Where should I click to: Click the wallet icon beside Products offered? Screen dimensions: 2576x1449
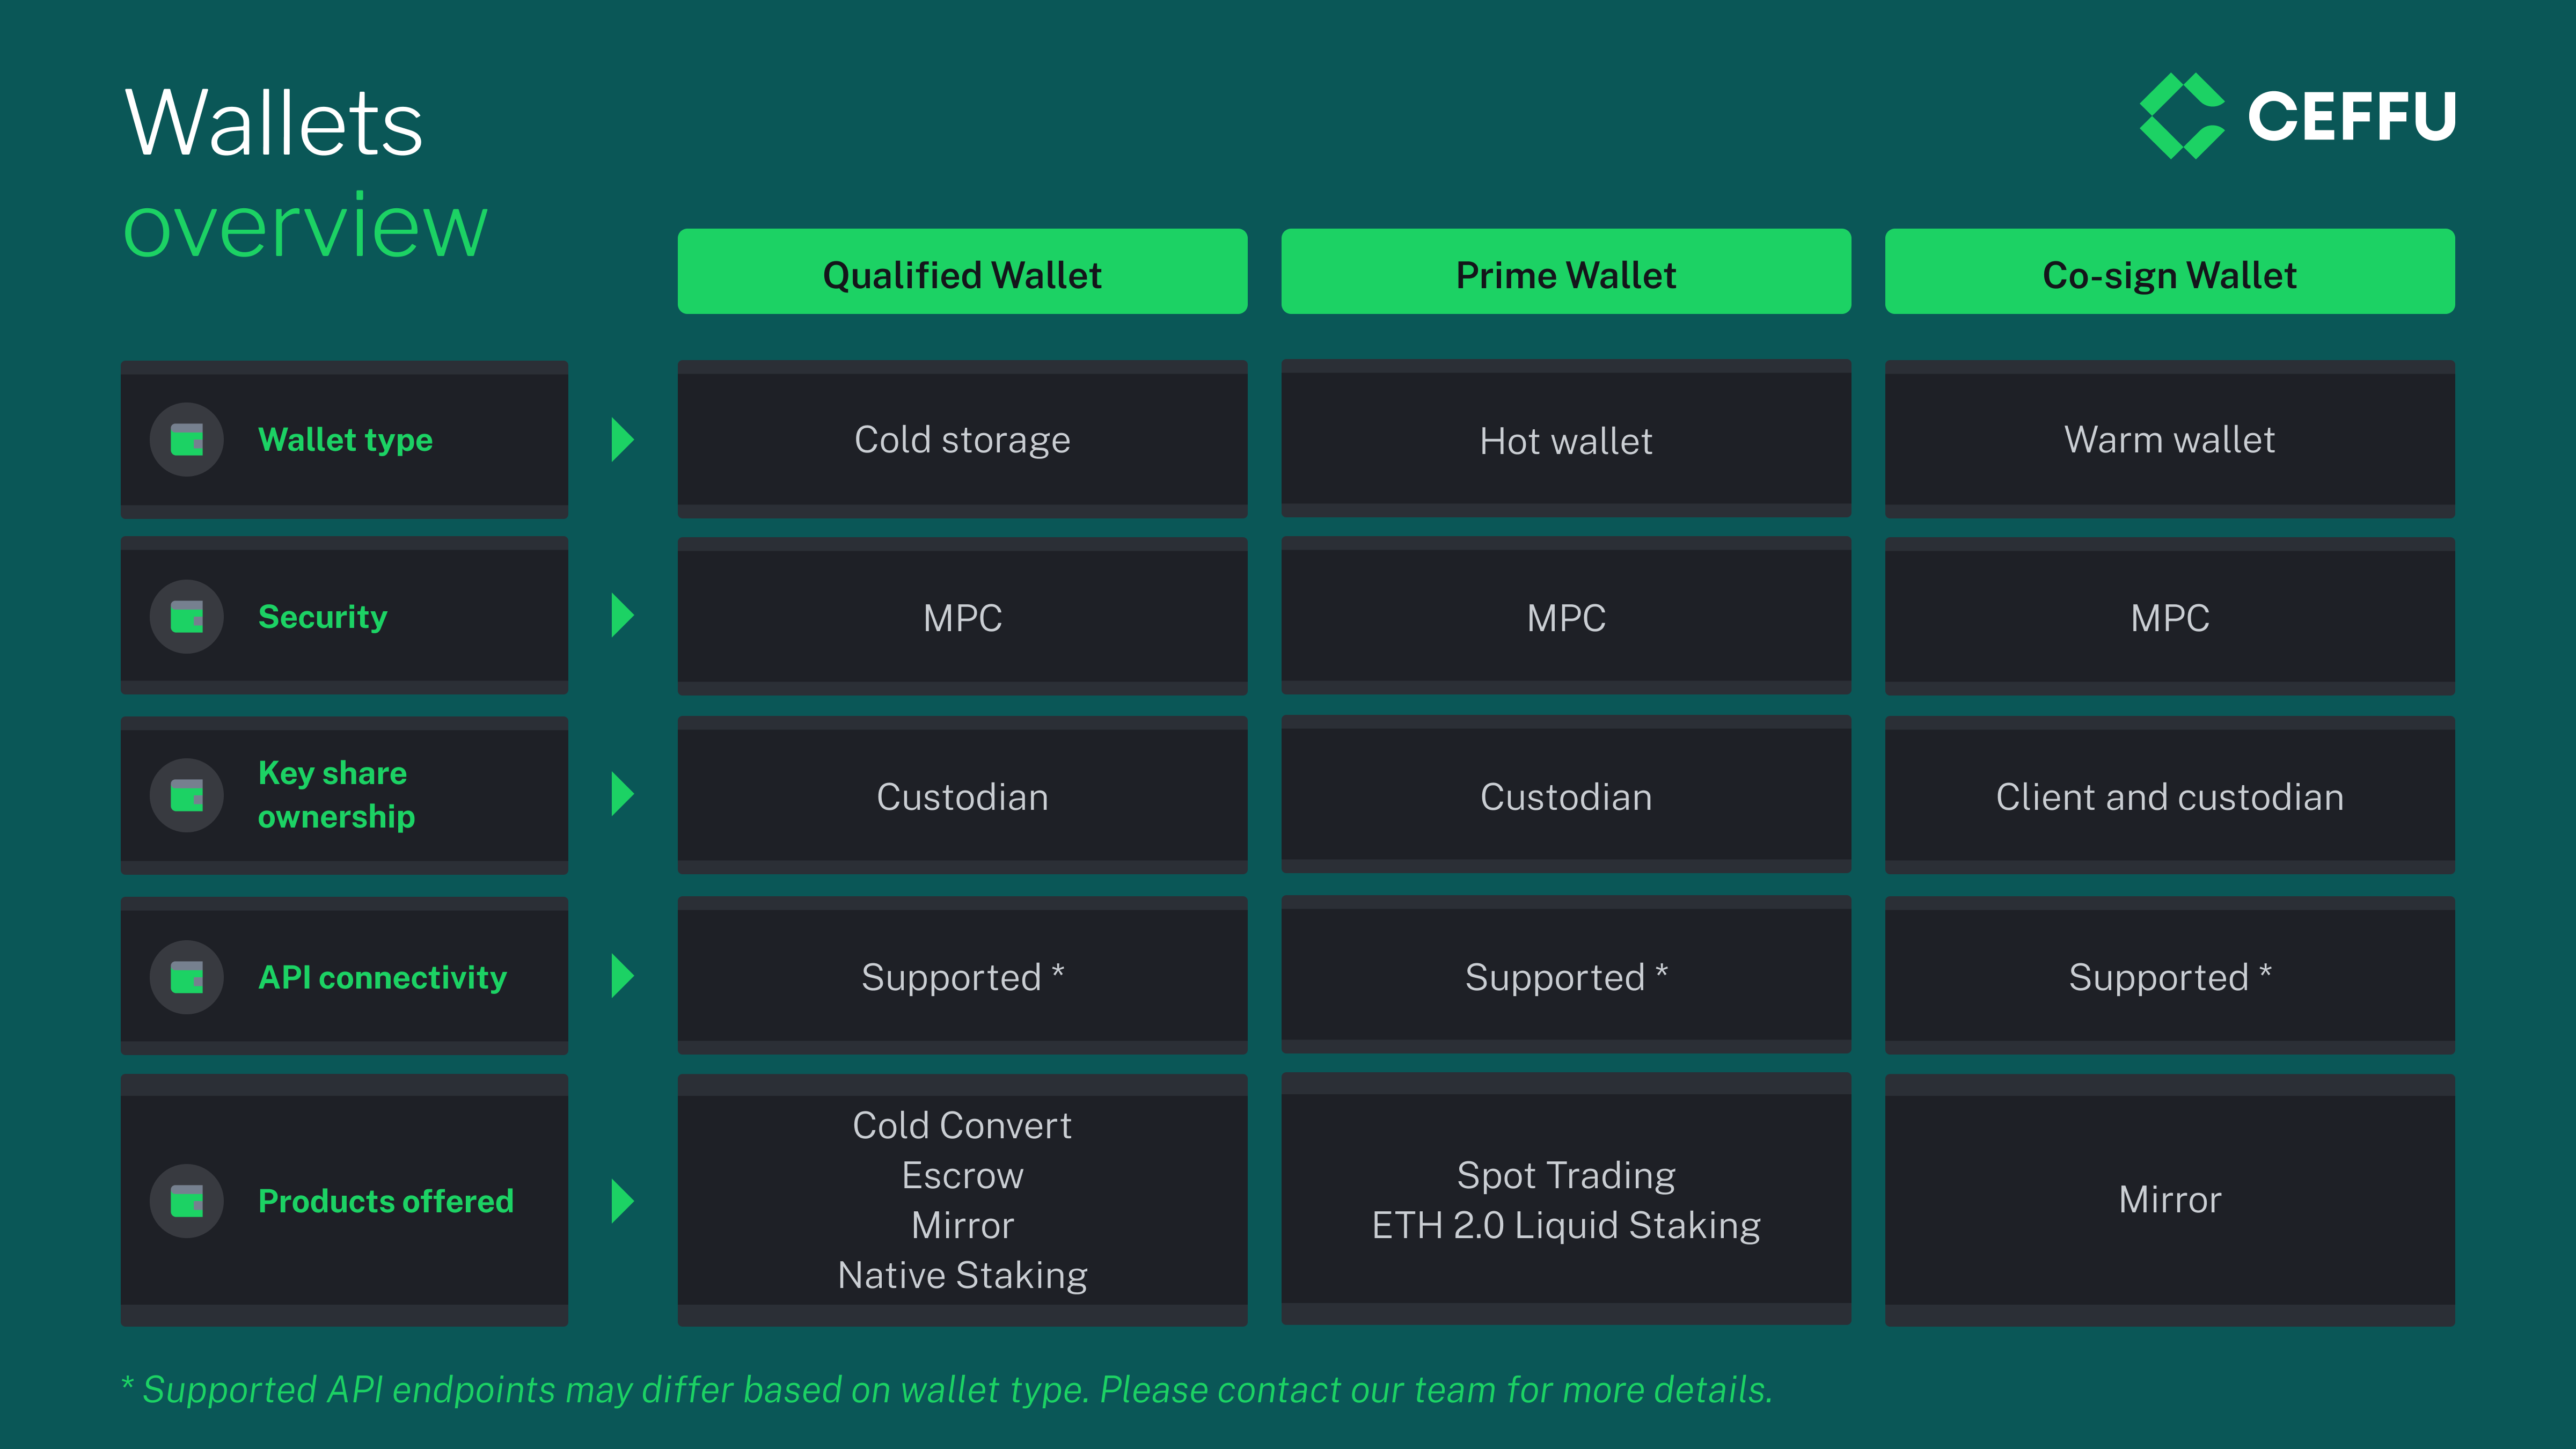187,1201
